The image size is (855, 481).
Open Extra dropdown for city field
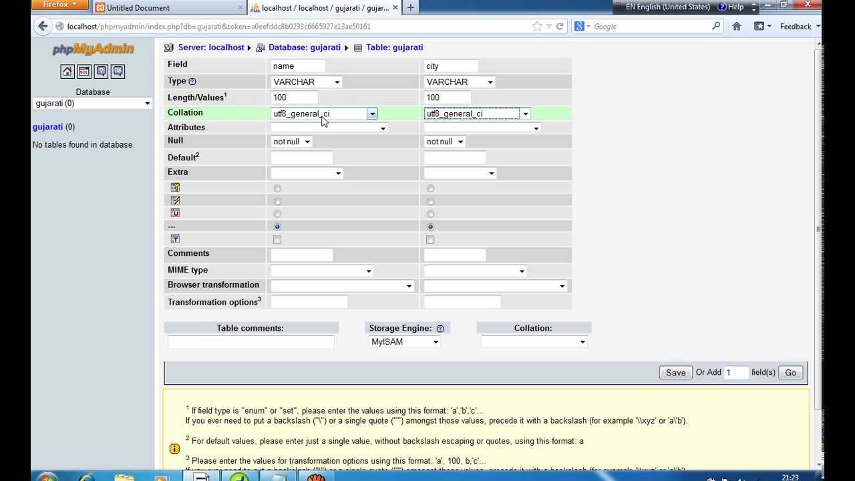coord(460,173)
